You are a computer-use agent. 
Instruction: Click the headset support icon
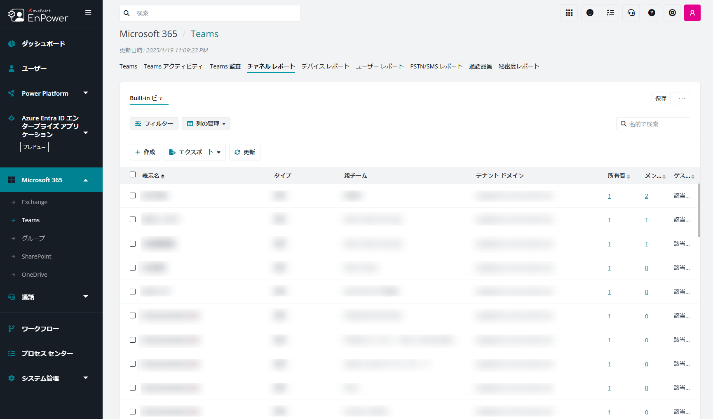tap(631, 13)
